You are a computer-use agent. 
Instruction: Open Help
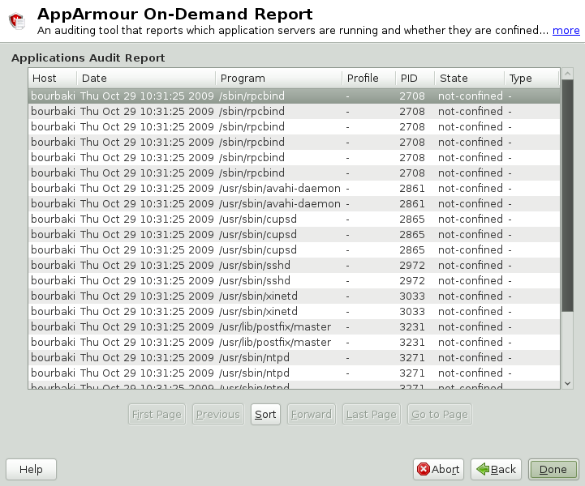pos(31,469)
